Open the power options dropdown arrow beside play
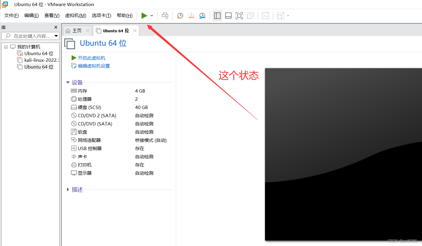 [x=152, y=16]
